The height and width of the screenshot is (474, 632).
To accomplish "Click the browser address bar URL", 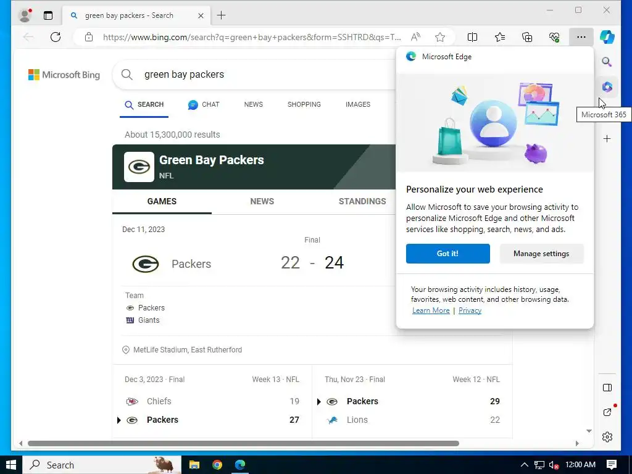I will [x=252, y=37].
